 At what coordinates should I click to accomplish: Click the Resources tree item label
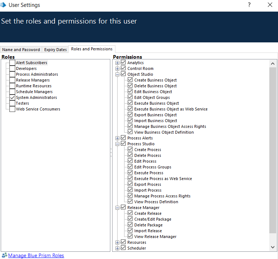pos(137,242)
